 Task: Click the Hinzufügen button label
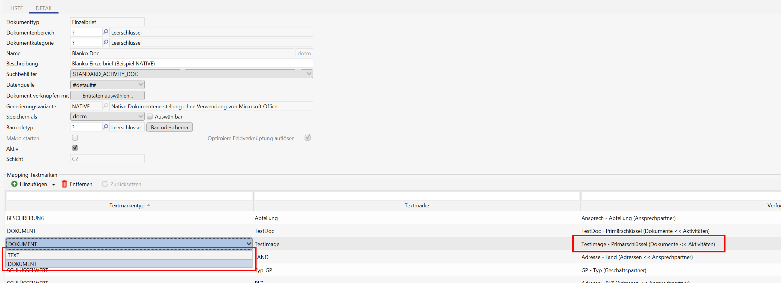click(x=33, y=184)
